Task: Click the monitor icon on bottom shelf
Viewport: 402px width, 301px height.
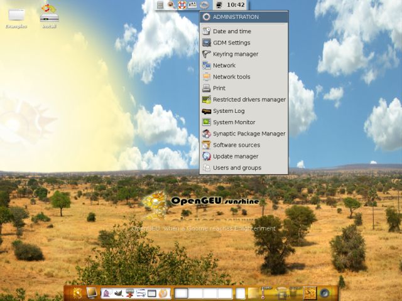Action: (x=92, y=293)
